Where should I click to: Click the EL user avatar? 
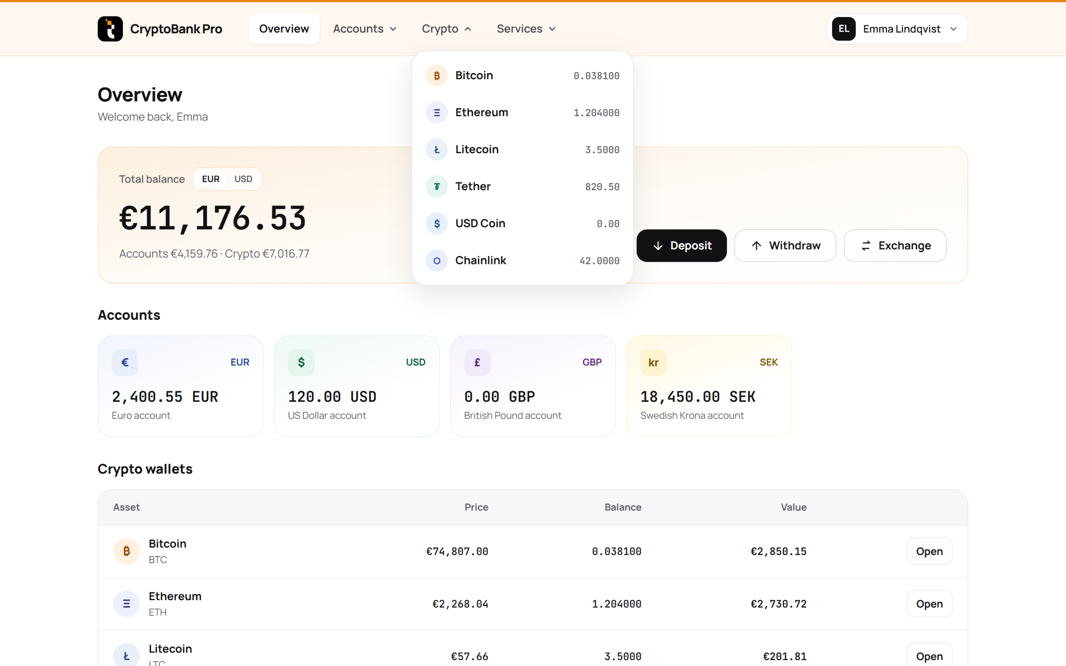tap(844, 29)
